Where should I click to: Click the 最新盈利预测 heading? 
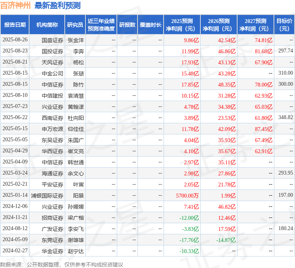[x=57, y=5]
